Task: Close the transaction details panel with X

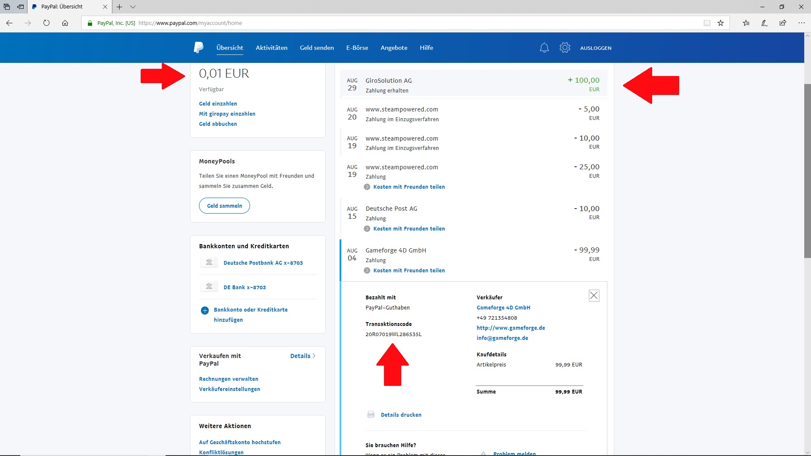Action: coord(594,296)
